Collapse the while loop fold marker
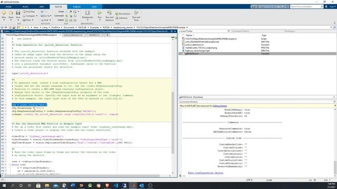This screenshot has height=189, width=337. click(x=10, y=164)
